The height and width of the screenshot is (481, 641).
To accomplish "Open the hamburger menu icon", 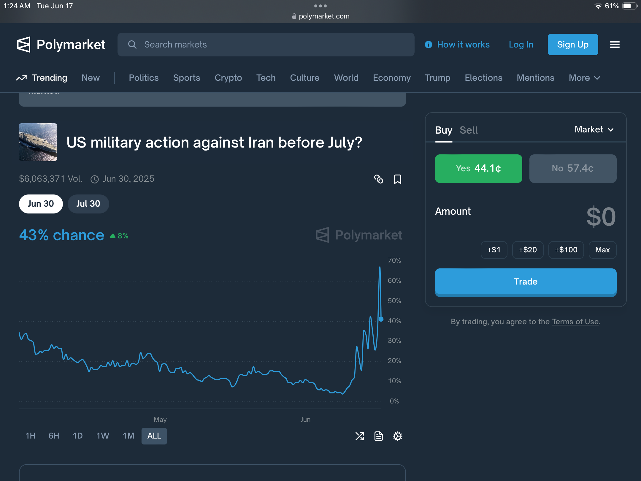I will pyautogui.click(x=615, y=45).
